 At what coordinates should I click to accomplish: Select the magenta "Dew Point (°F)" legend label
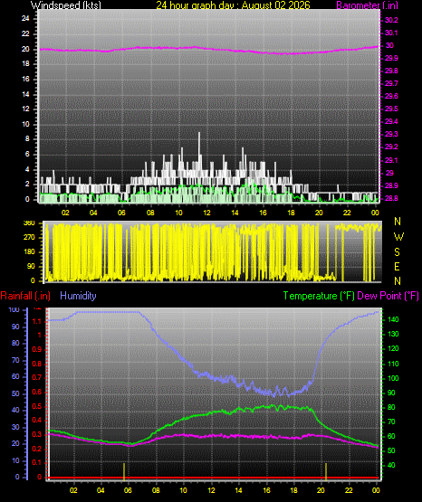pyautogui.click(x=388, y=296)
